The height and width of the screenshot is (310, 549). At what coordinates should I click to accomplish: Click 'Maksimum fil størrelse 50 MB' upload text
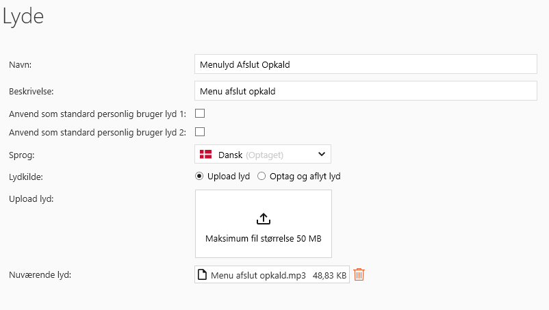[x=264, y=239]
